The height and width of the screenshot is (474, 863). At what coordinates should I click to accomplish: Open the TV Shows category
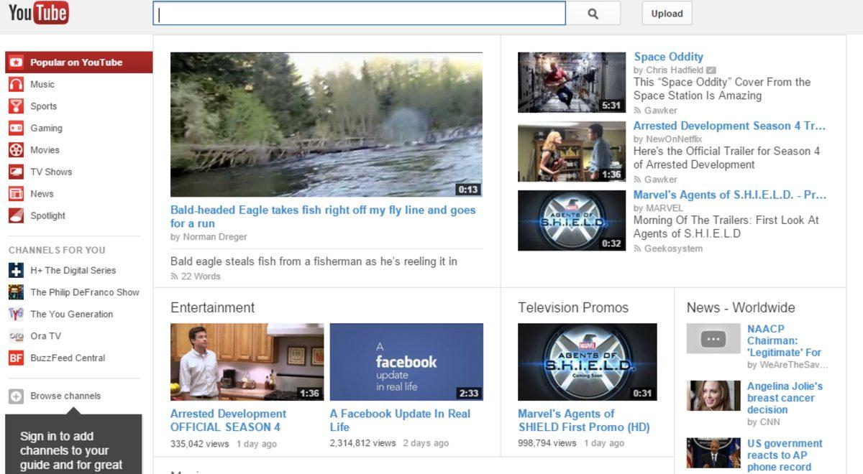[x=51, y=172]
